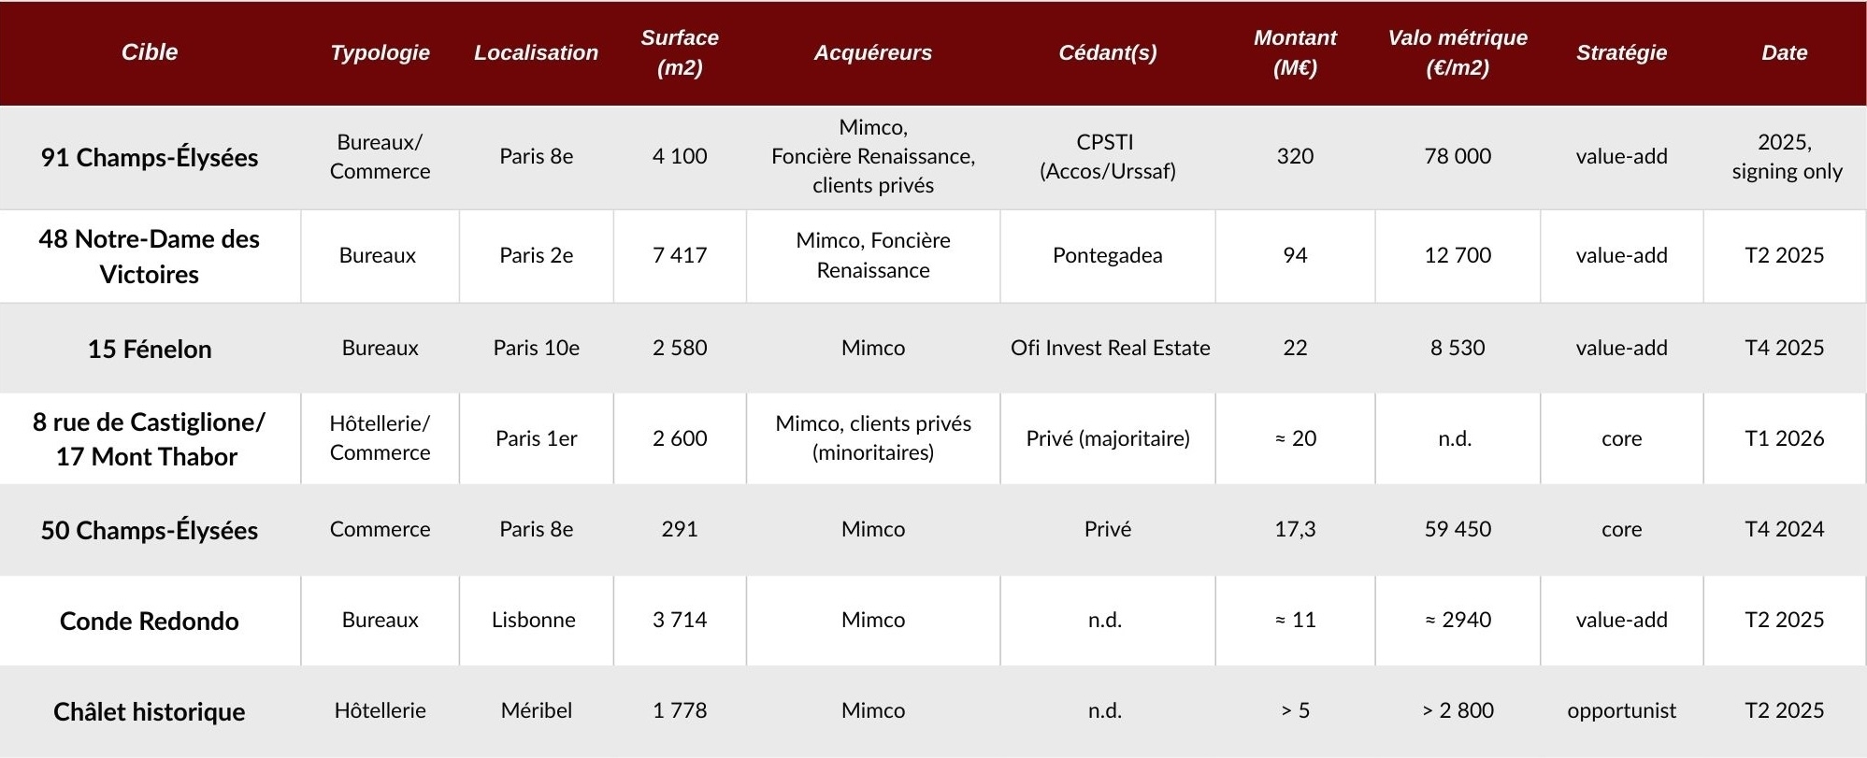The width and height of the screenshot is (1867, 758).
Task: Click the Typologie column header
Action: (x=380, y=52)
